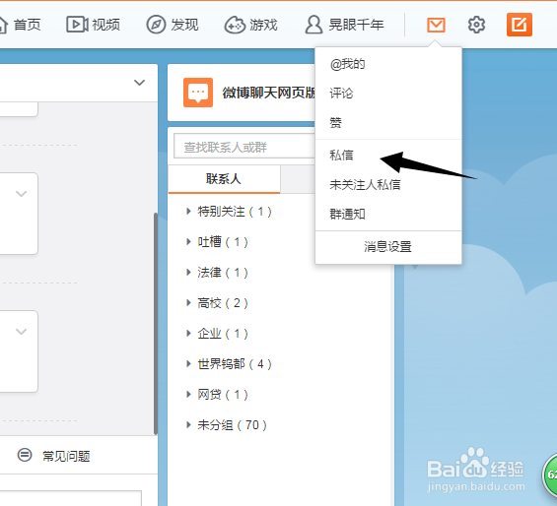The image size is (557, 506).
Task: Click the orange chat bubble logo
Action: point(198,93)
